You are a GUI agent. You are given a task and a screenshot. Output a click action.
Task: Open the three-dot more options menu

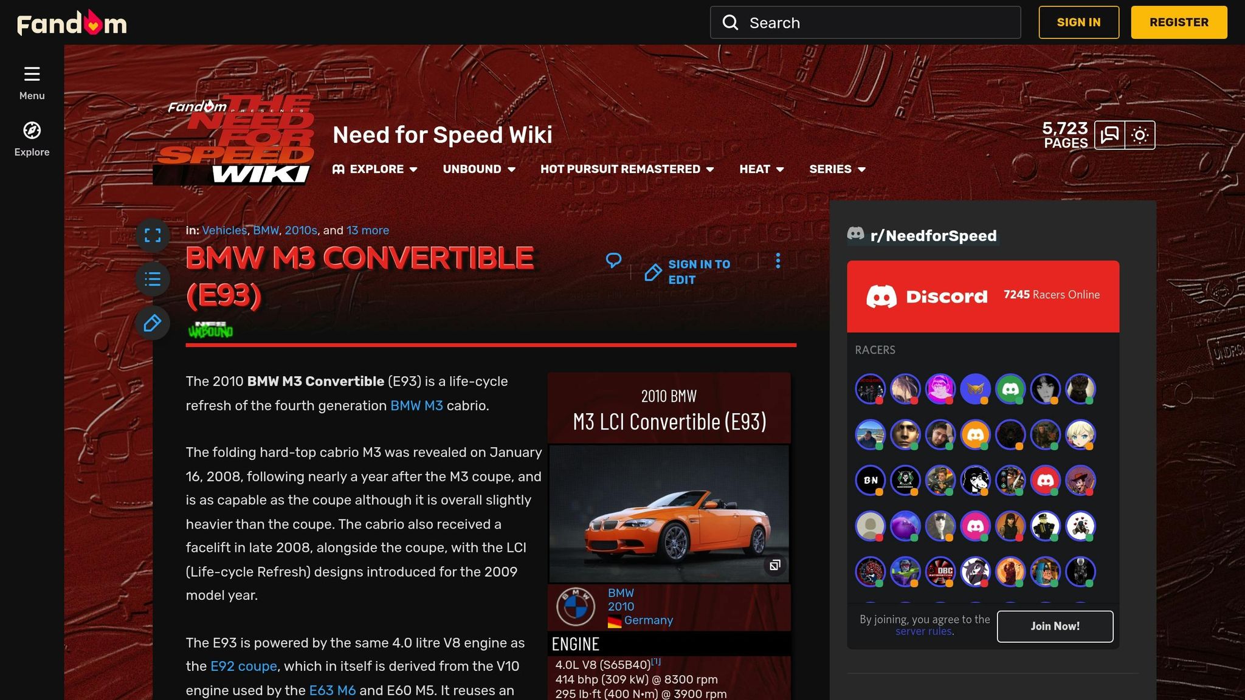point(778,261)
